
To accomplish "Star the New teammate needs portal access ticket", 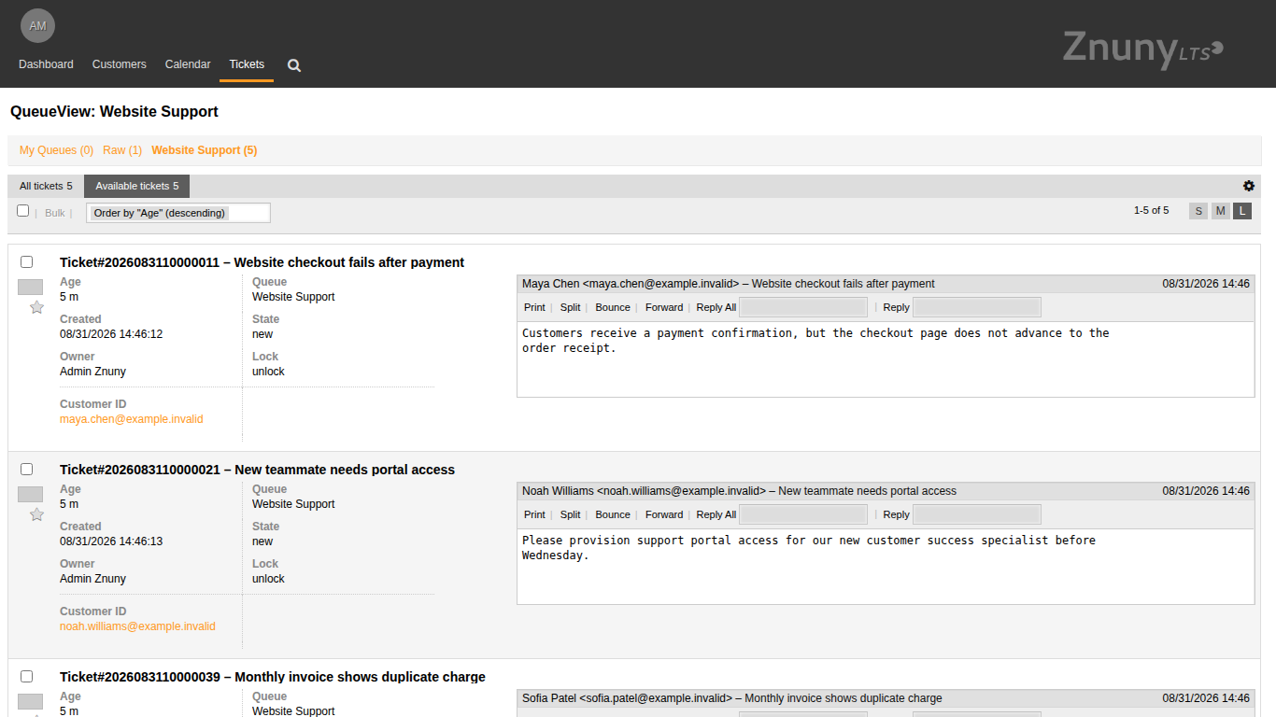I will tap(37, 514).
